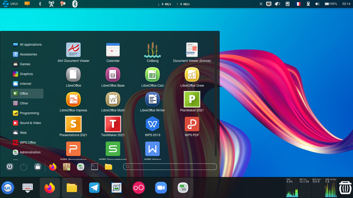The height and width of the screenshot is (198, 353).
Task: Launch PlanMaker 2021
Action: (192, 102)
